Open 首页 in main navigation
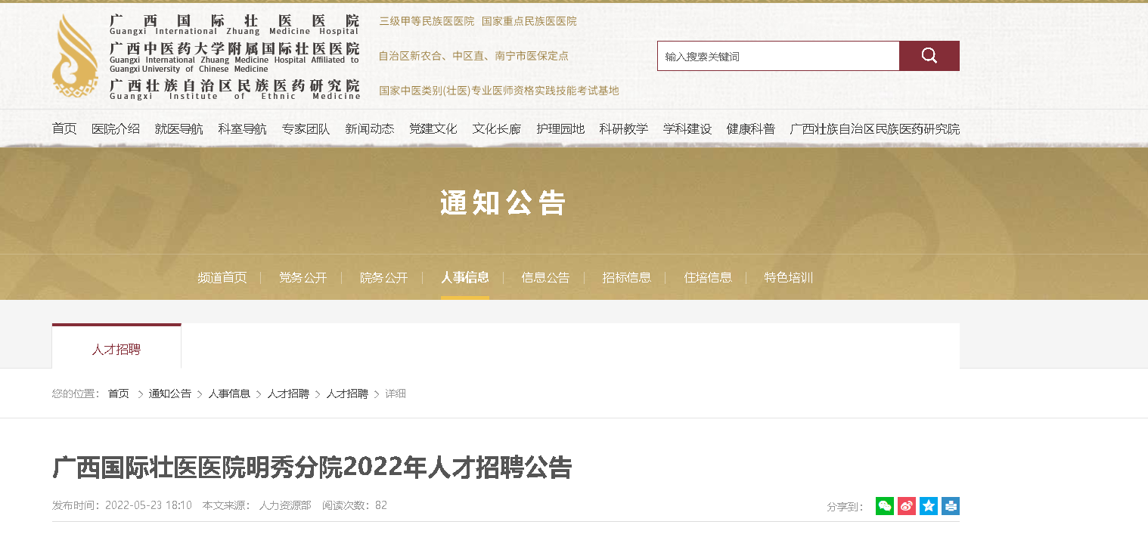This screenshot has height=537, width=1148. [64, 129]
